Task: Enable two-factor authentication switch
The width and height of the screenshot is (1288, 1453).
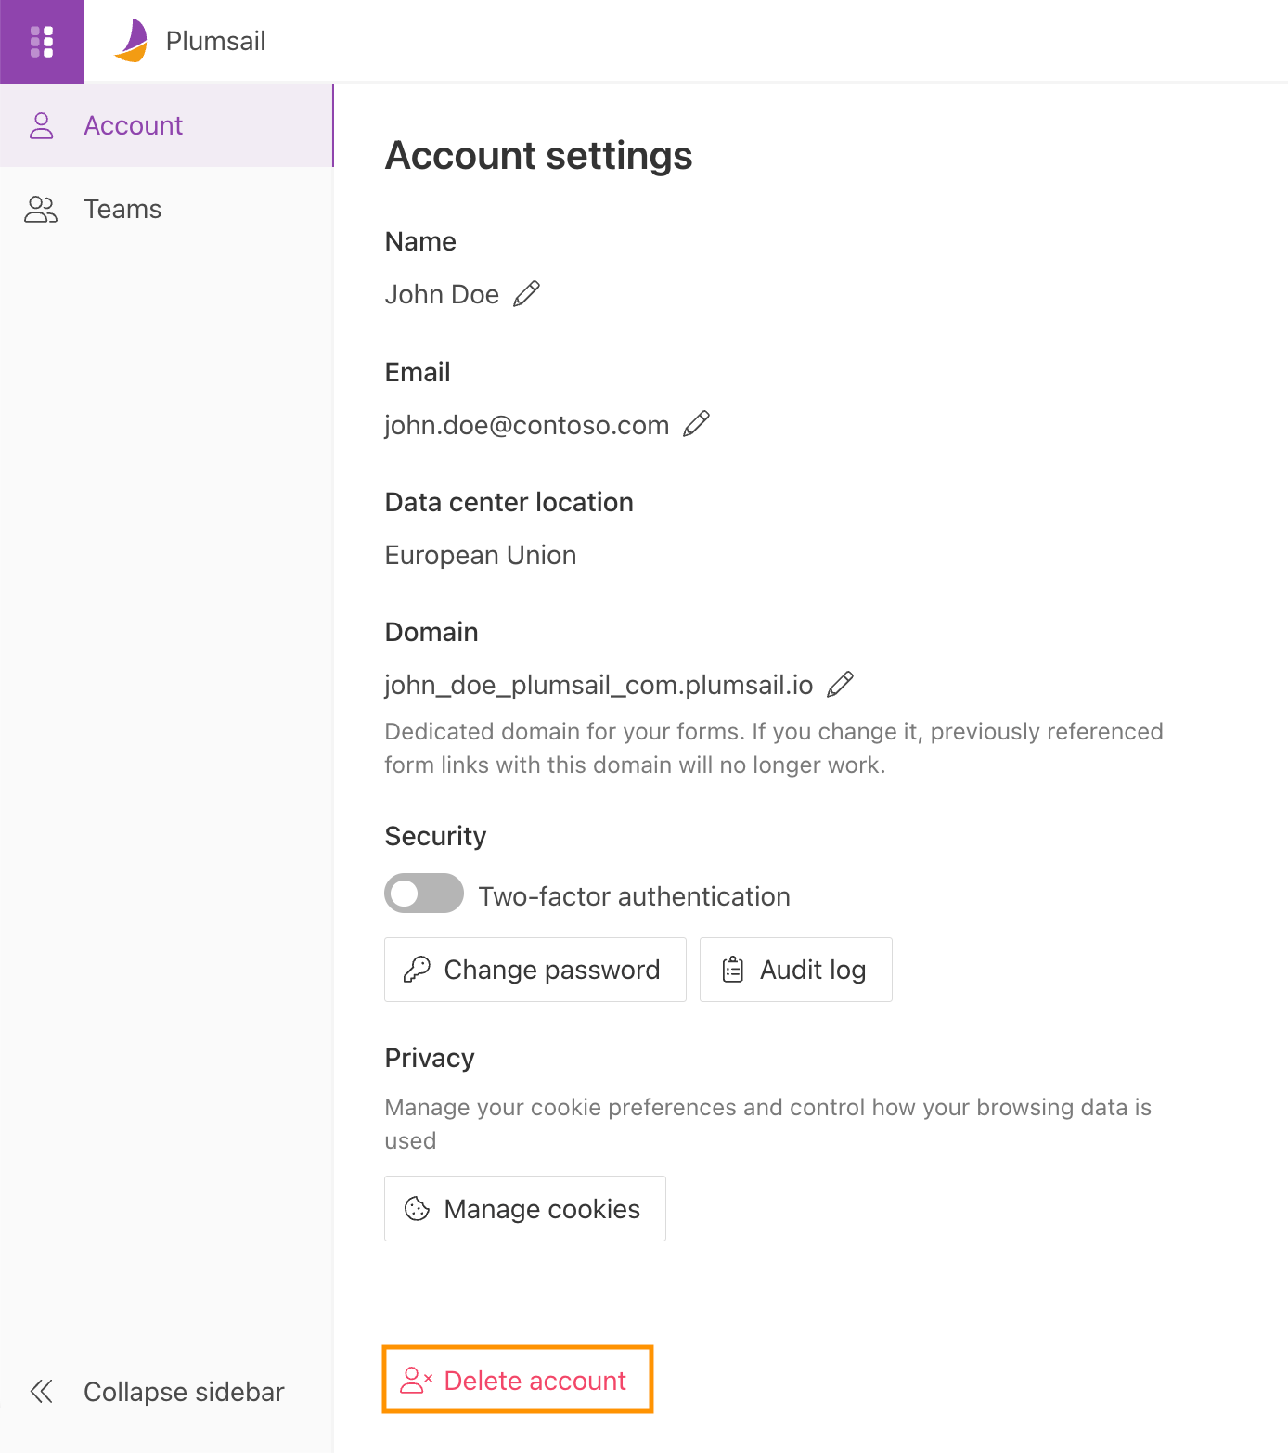Action: (x=424, y=894)
